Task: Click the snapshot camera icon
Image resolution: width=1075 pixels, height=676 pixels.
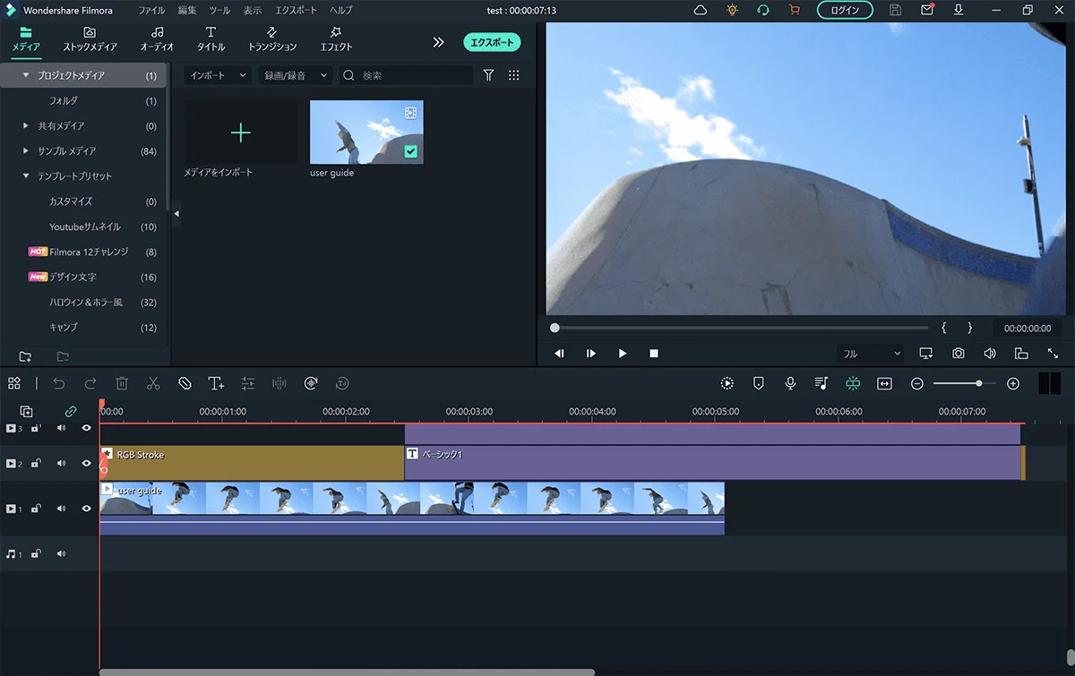Action: (959, 354)
